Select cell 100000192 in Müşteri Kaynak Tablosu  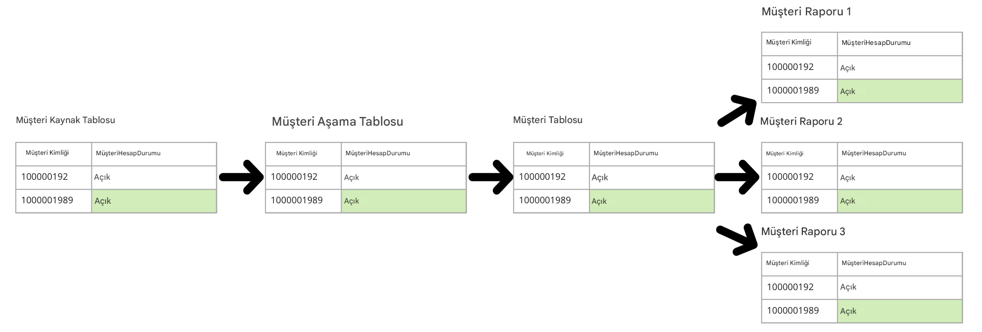(x=54, y=177)
